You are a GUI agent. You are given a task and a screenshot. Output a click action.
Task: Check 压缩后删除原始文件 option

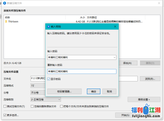32,106
